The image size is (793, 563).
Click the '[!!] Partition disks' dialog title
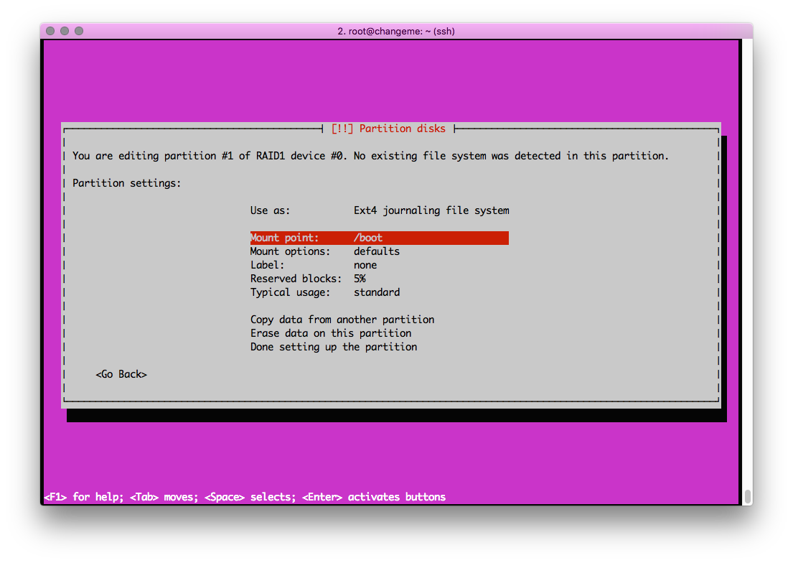coord(388,129)
